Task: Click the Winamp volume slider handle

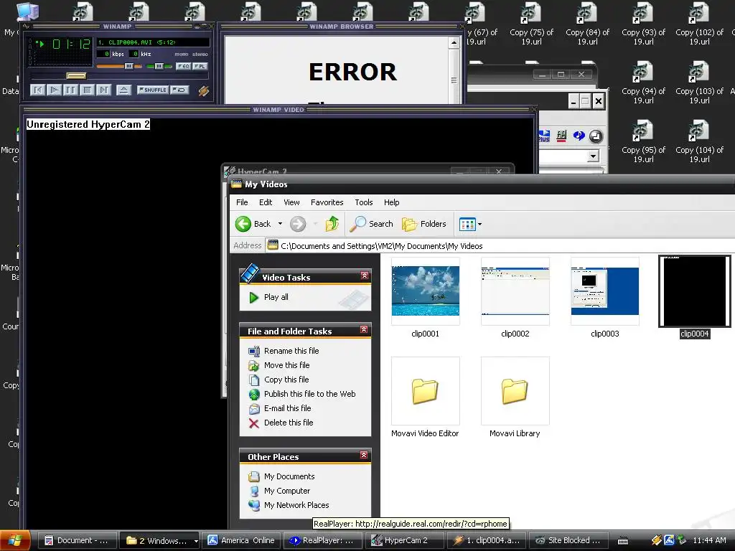Action: pyautogui.click(x=128, y=66)
